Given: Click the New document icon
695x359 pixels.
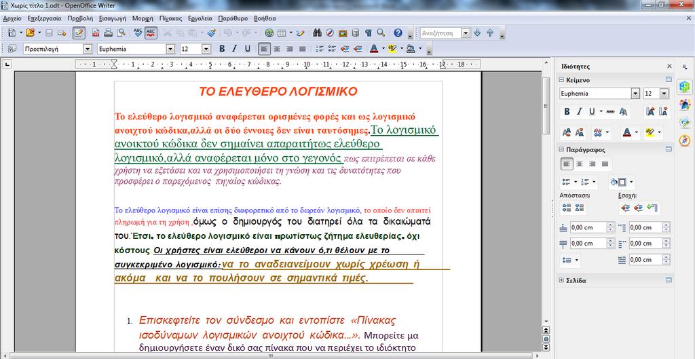Looking at the screenshot, I should tap(12, 33).
